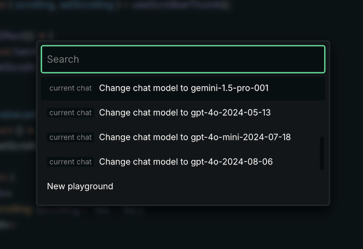
Task: Click the gpt-4o-2024-05-13 model name text
Action: click(x=231, y=113)
